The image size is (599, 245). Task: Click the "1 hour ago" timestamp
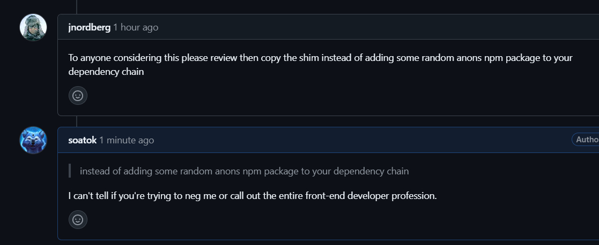[136, 27]
